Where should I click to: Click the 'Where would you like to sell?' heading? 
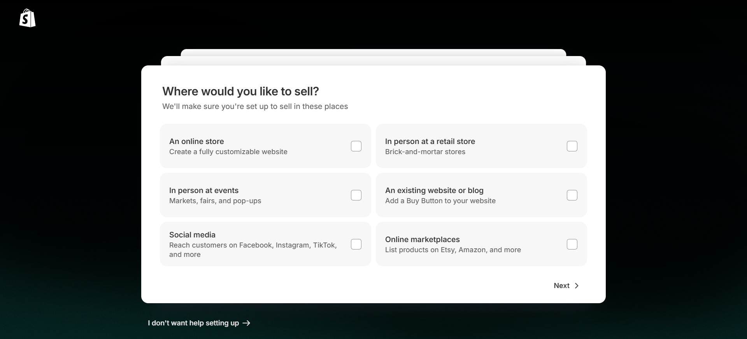tap(240, 91)
